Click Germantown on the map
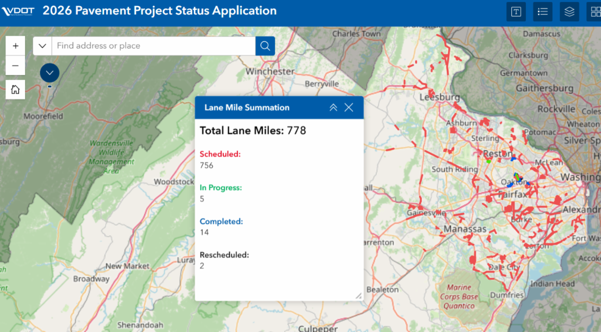This screenshot has height=332, width=601. (524, 73)
